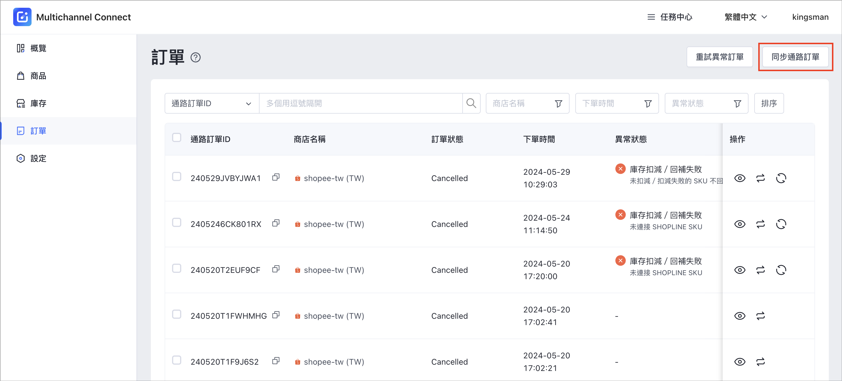Expand the 繁體中文 language dropdown
Screen dimensions: 842x381
746,17
